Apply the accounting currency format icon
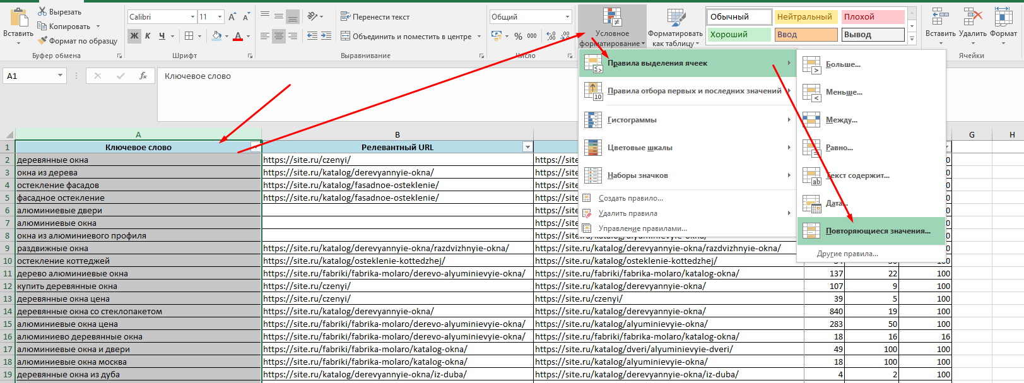 [497, 36]
